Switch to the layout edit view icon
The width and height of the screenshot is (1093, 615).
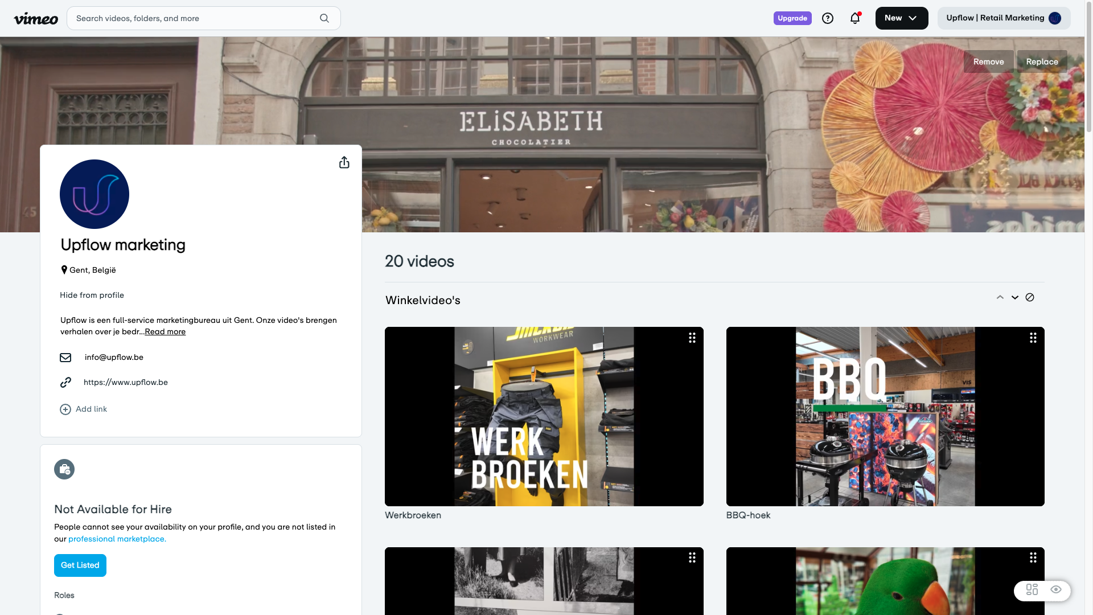tap(1032, 590)
